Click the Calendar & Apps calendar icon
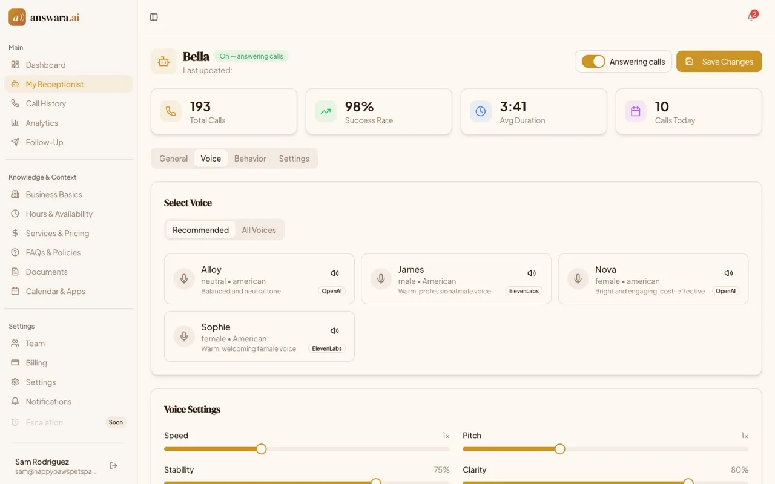 [x=15, y=291]
